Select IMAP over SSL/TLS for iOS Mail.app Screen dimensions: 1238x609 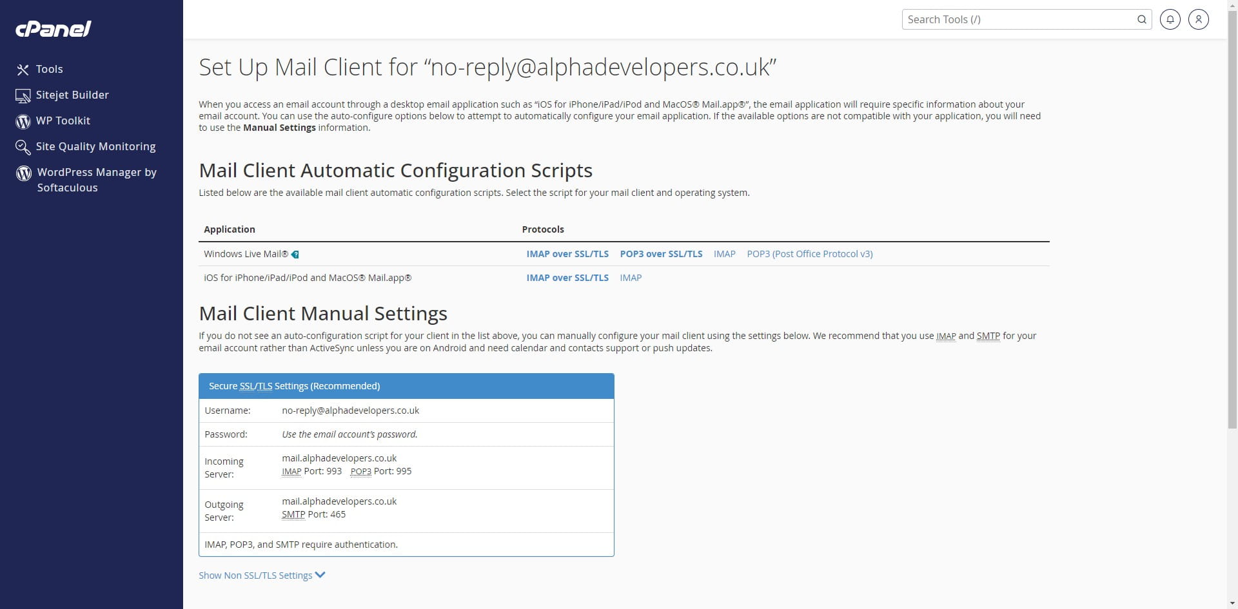(567, 278)
